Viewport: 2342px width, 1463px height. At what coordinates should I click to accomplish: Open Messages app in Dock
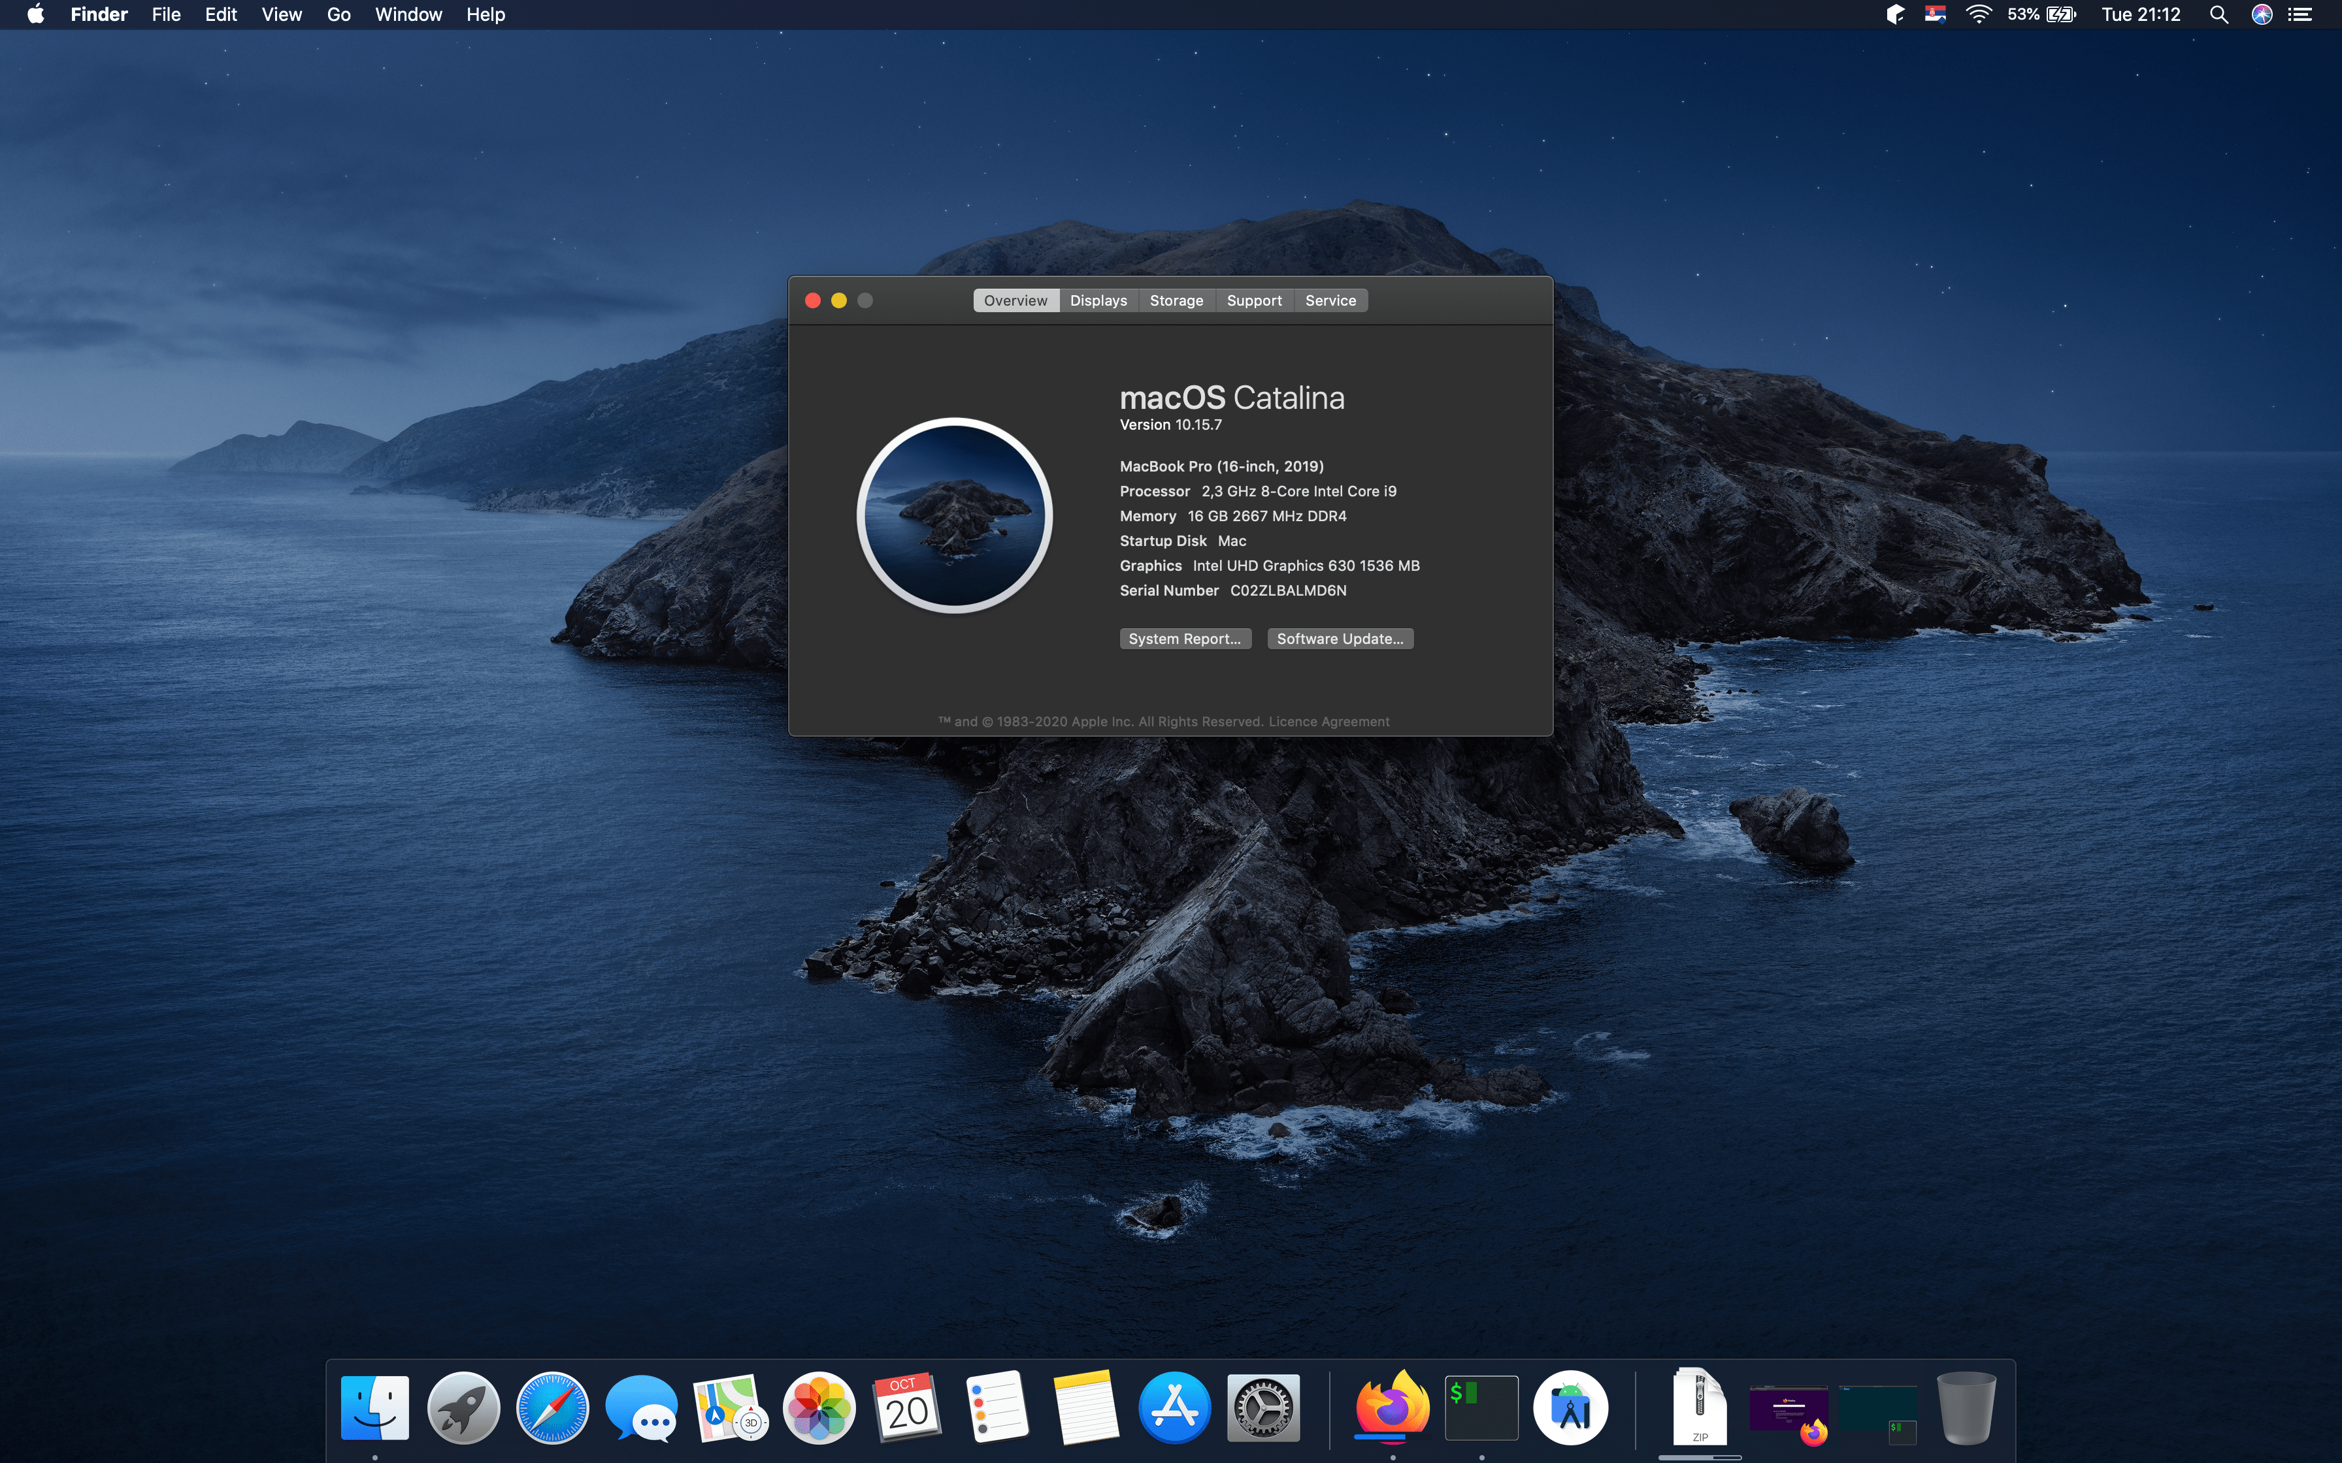point(640,1409)
